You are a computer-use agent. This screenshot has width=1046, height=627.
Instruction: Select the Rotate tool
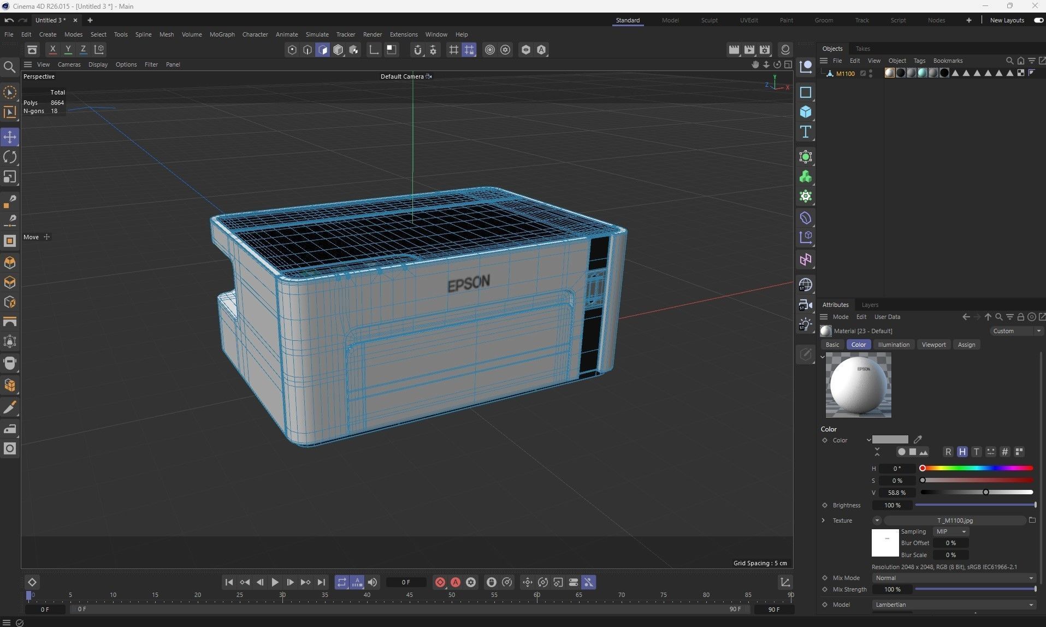10,157
